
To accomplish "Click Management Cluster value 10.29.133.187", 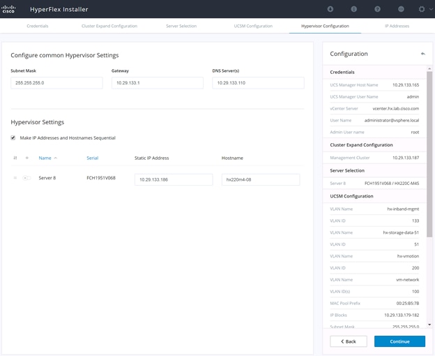I will tap(406, 158).
